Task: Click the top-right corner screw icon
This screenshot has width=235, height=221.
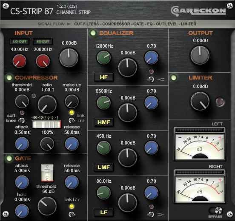Action: (x=229, y=6)
